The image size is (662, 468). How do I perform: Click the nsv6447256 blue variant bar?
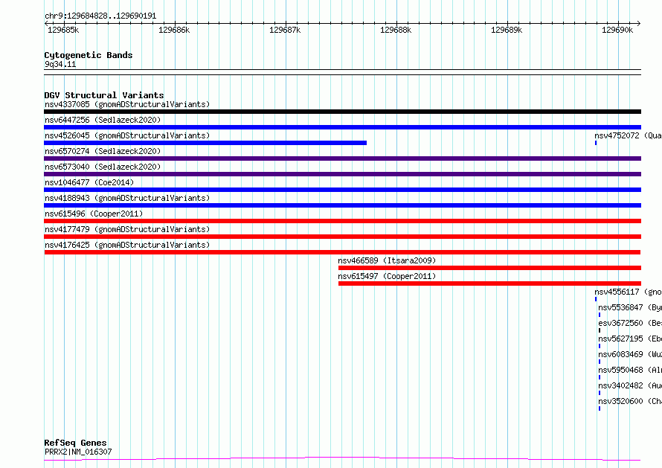342,127
